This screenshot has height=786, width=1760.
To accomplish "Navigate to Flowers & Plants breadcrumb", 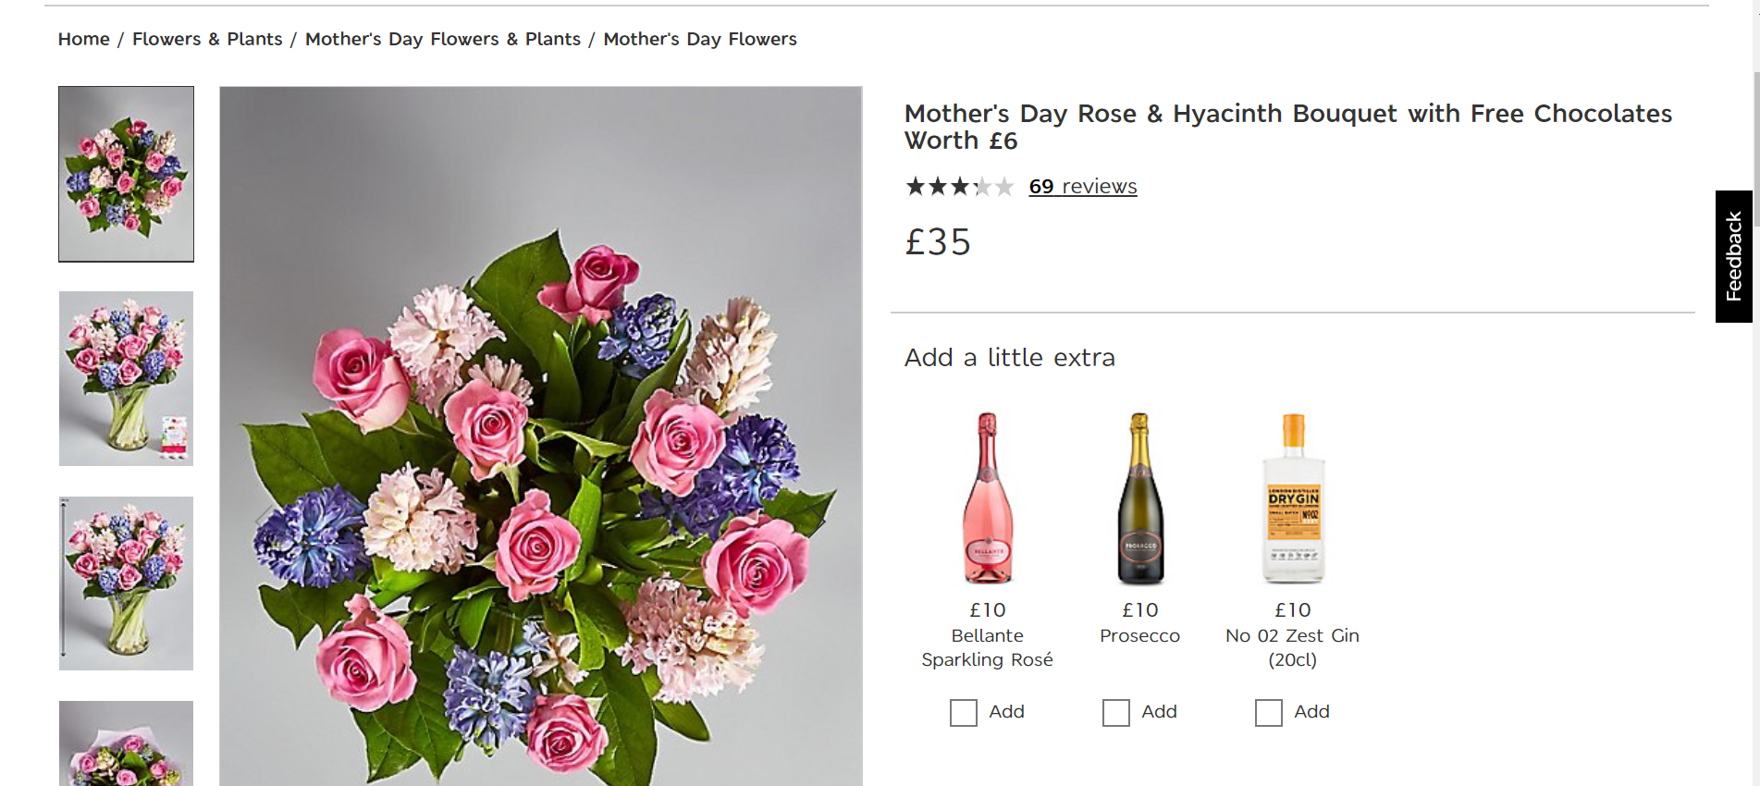I will [x=207, y=39].
